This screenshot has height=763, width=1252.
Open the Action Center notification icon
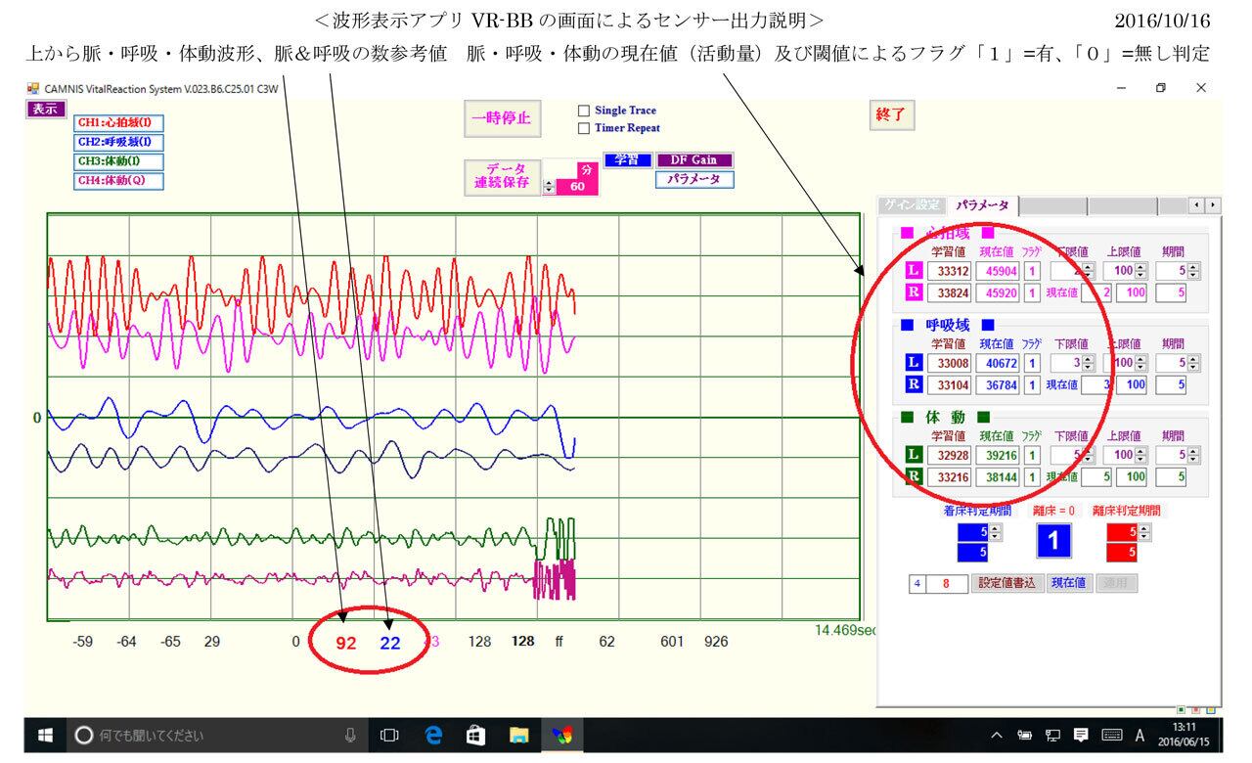pyautogui.click(x=1081, y=736)
